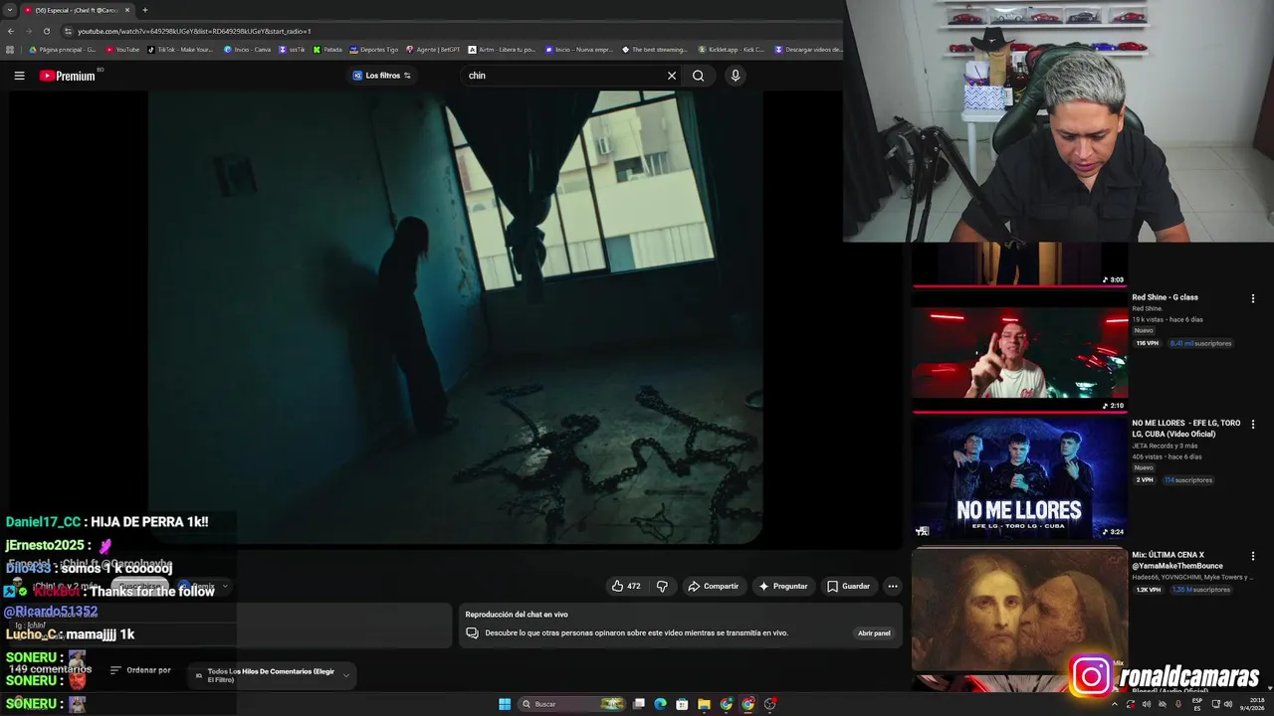Open options menu for Red Shine - G class
Viewport: 1274px width, 716px height.
click(1253, 298)
